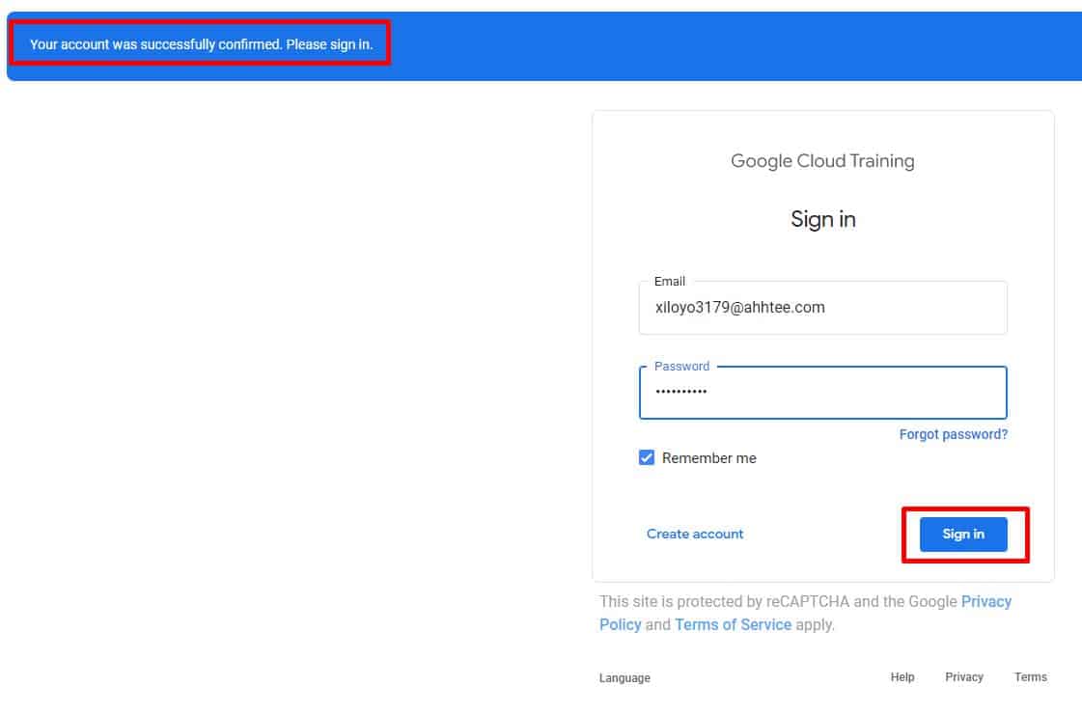Screen dimensions: 1082x714
Task: Click the Create account link
Action: tap(695, 534)
